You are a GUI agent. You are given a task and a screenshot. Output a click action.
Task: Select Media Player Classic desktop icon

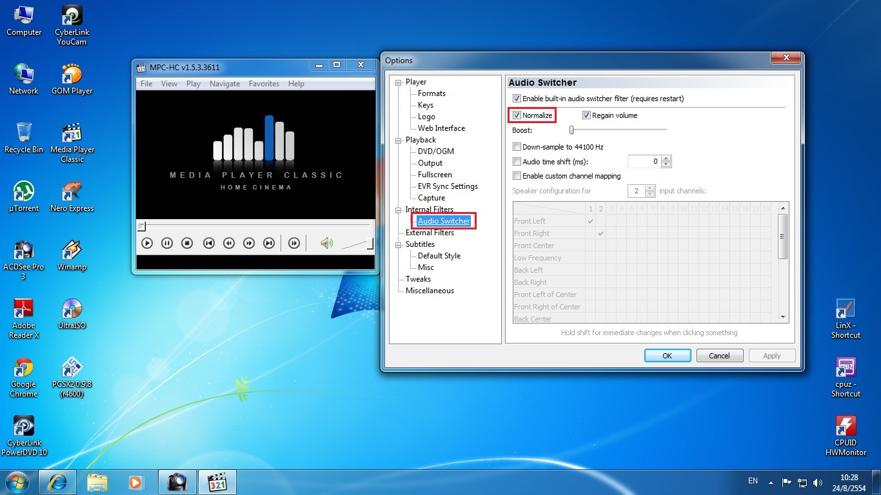click(72, 143)
